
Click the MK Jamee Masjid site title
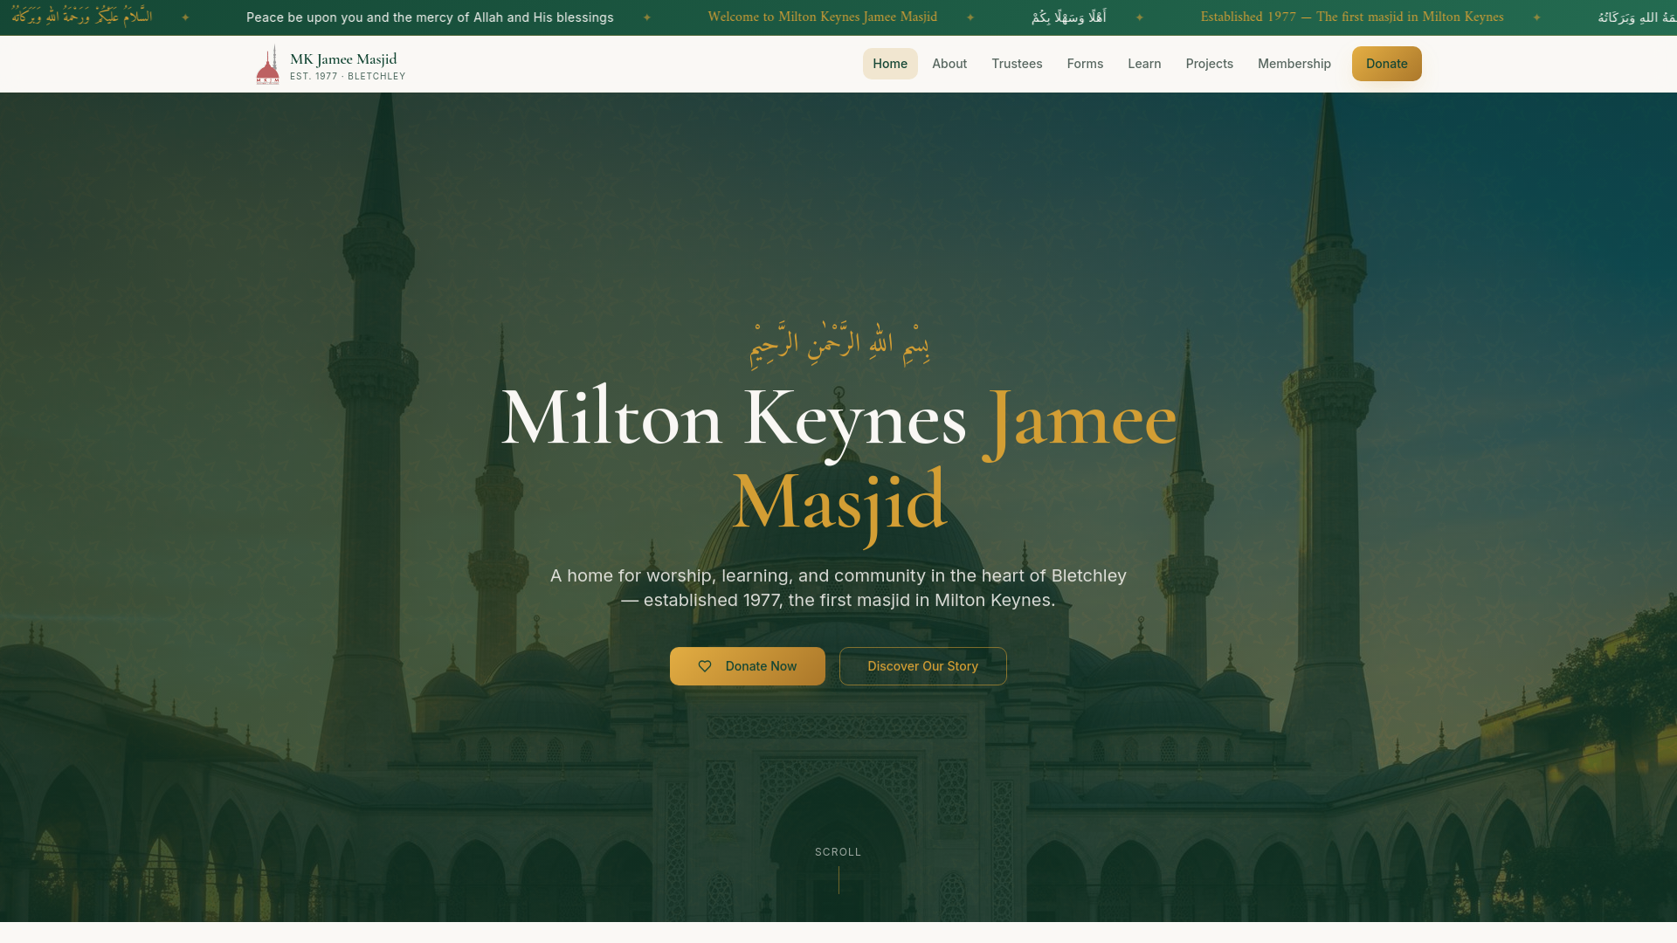(x=343, y=59)
